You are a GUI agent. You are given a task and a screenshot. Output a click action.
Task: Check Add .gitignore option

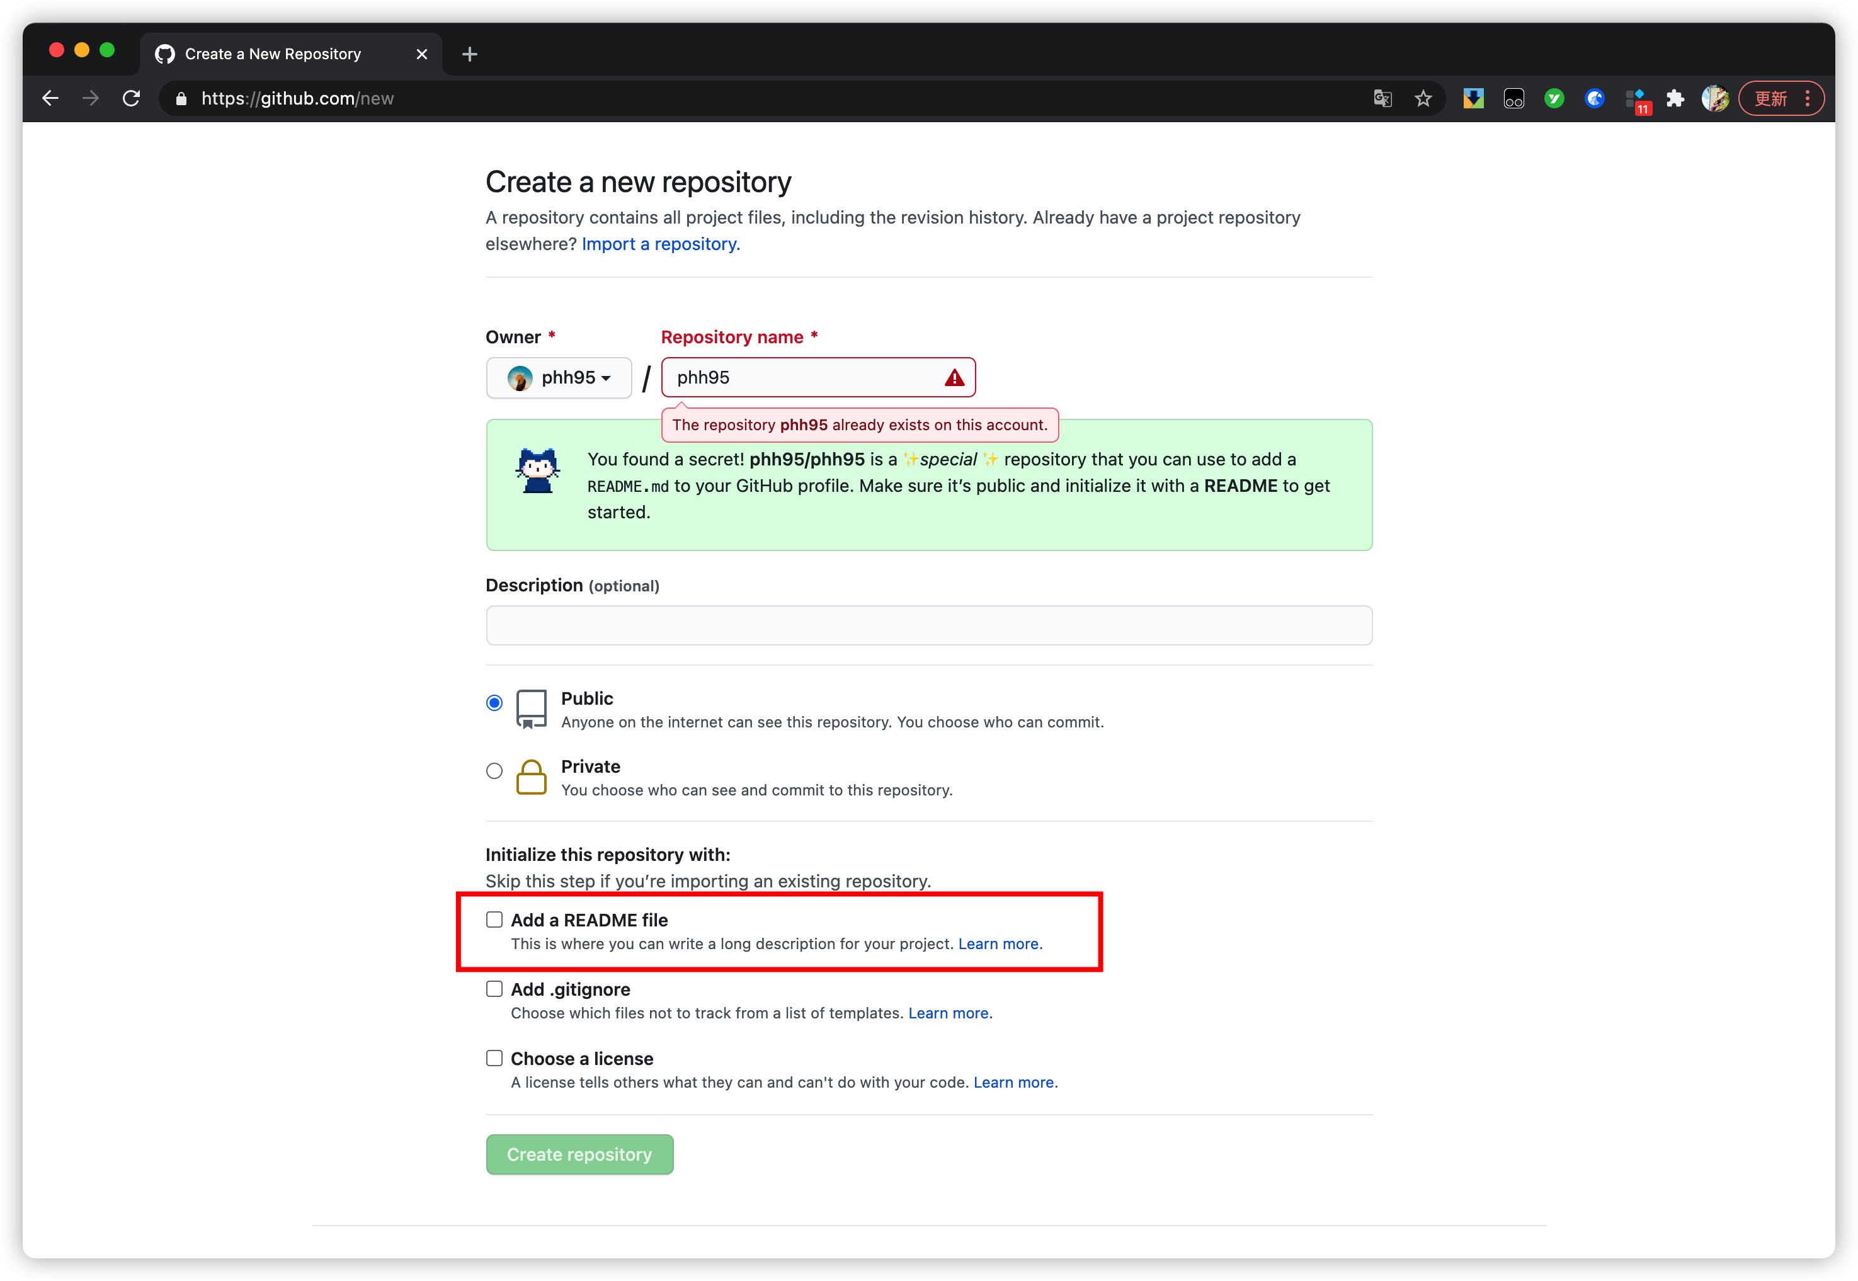pyautogui.click(x=494, y=989)
